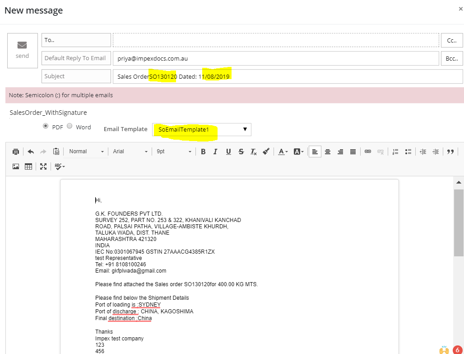Open the To.. recipient picker
The height and width of the screenshot is (354, 464).
[x=76, y=40]
